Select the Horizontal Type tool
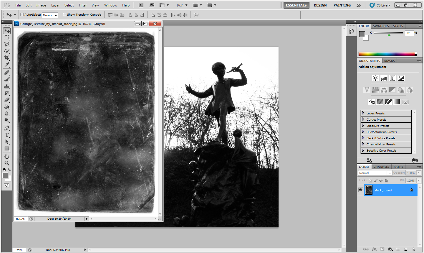The height and width of the screenshot is (253, 424). (7, 135)
